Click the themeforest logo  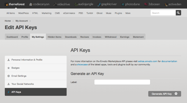(x=15, y=4)
